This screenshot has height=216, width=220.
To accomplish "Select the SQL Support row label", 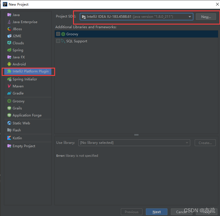I will [x=77, y=41].
